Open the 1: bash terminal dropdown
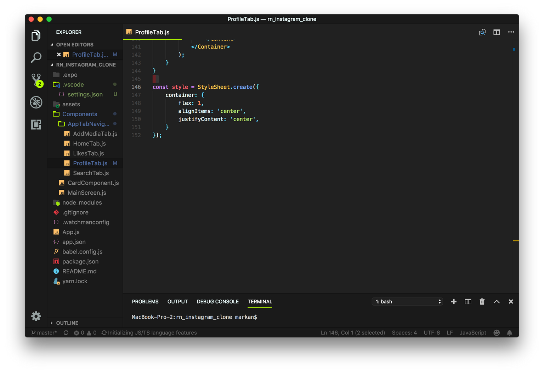 [407, 301]
